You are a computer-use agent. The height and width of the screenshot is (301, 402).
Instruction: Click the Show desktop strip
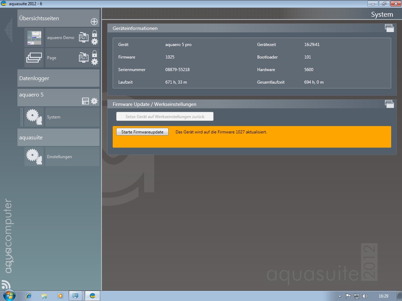point(400,296)
